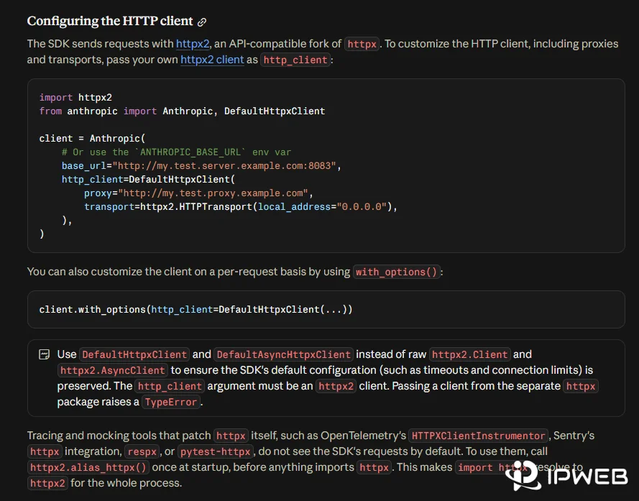Click 'httpx' code after 'from the separate'

pyautogui.click(x=580, y=387)
